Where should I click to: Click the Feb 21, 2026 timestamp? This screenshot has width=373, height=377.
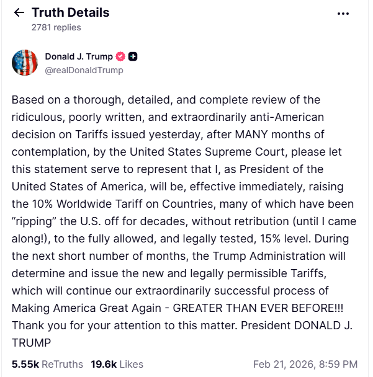pos(305,364)
